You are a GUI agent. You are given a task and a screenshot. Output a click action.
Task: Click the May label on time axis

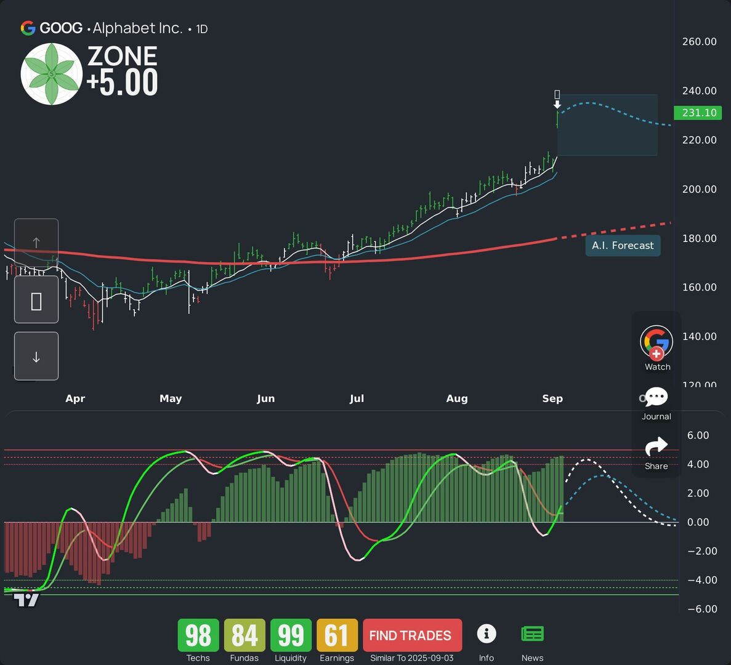171,398
